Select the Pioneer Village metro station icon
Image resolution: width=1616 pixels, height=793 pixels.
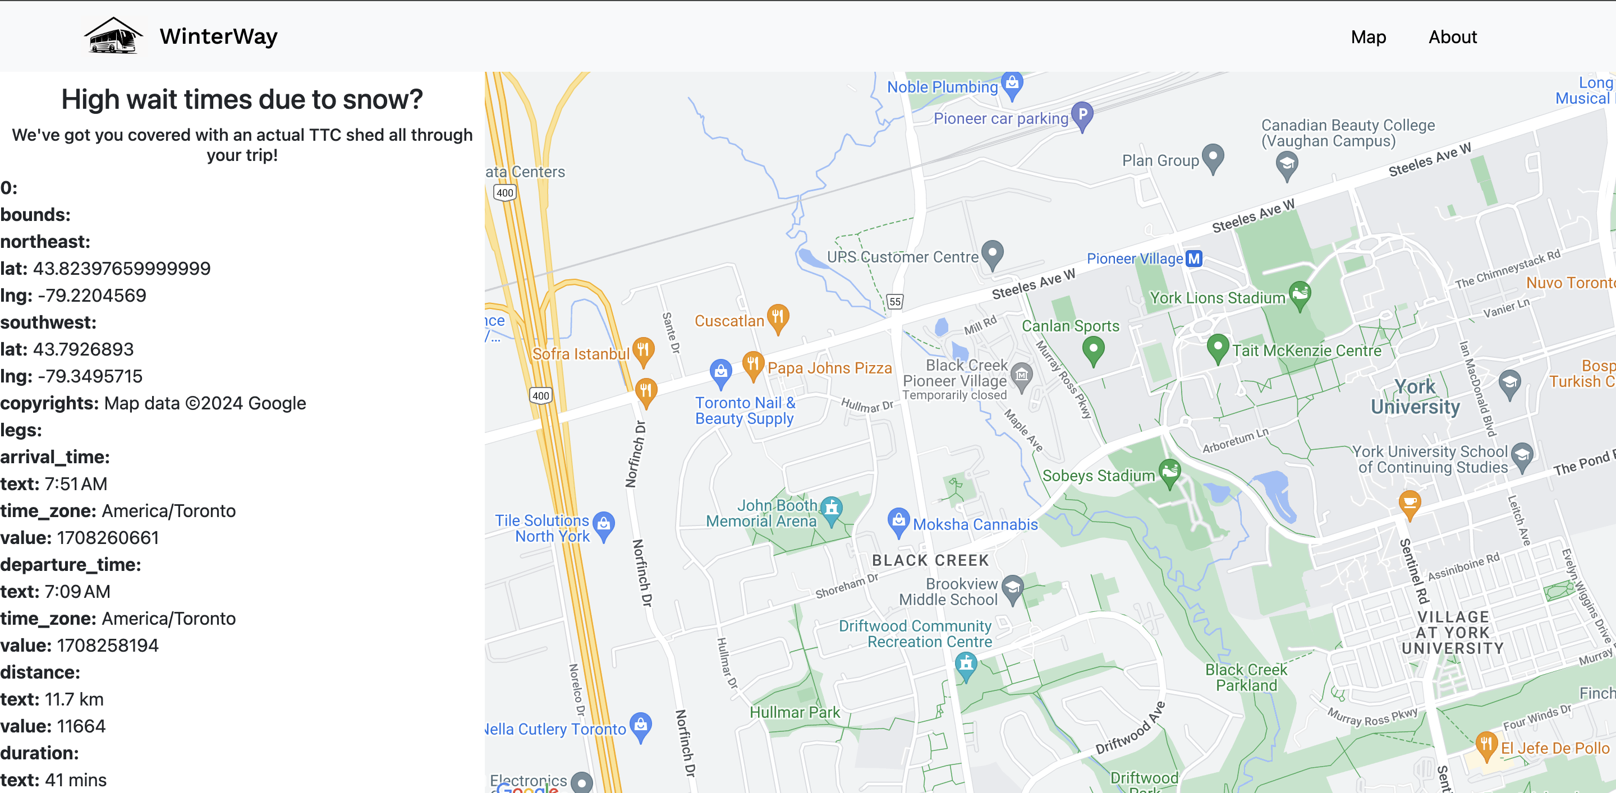[1194, 259]
